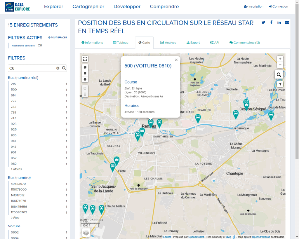
Task: Clear the C6 search text
Action: pos(58,68)
